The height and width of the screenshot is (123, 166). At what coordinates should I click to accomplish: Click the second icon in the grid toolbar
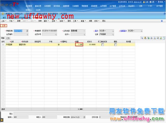click(145, 38)
